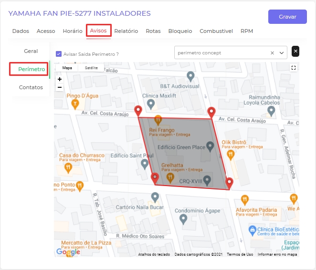Switch to the Bloqueio tab

coord(180,31)
